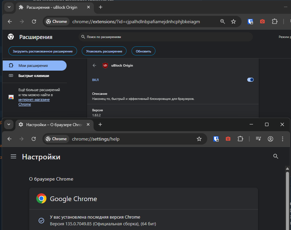
Task: Click the Bitwarden extension icon in settings window
Action: [216, 139]
